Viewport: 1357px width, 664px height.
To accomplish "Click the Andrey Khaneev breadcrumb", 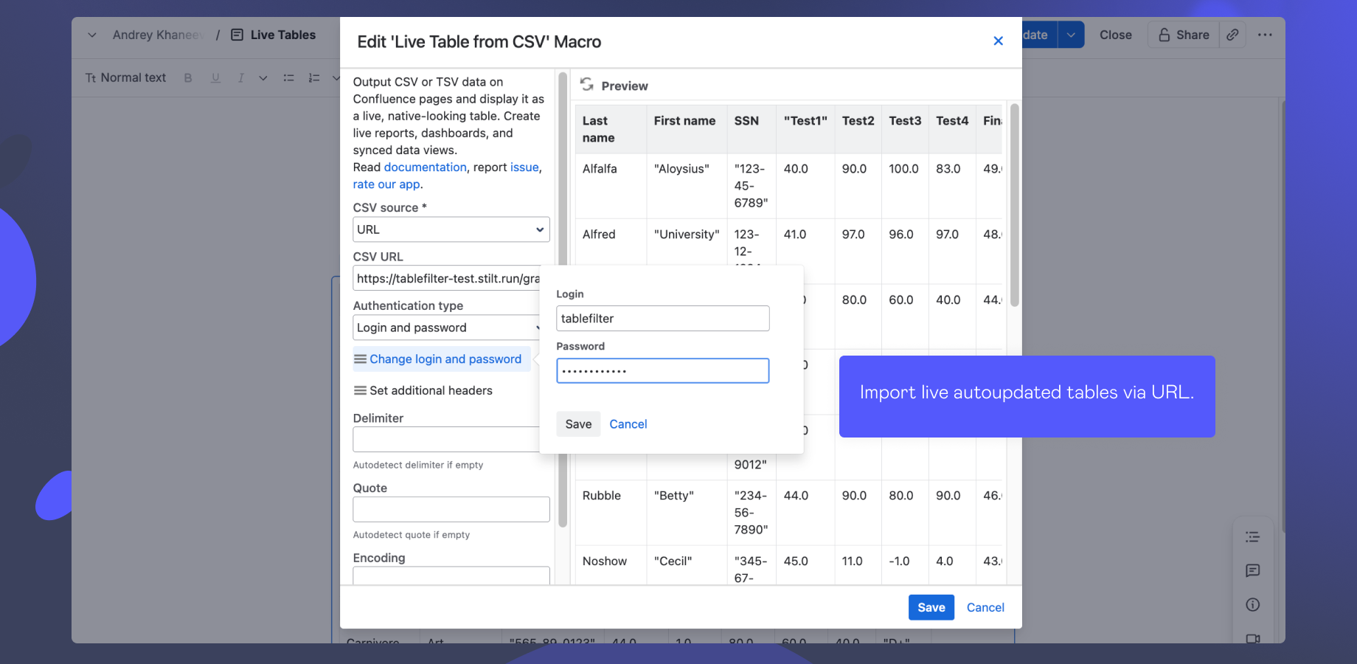I will tap(159, 35).
